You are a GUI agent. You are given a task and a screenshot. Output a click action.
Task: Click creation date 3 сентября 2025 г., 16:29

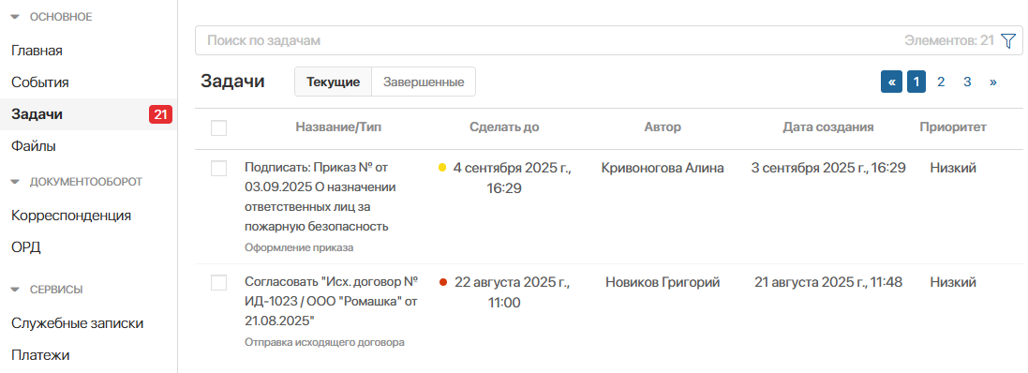point(828,168)
